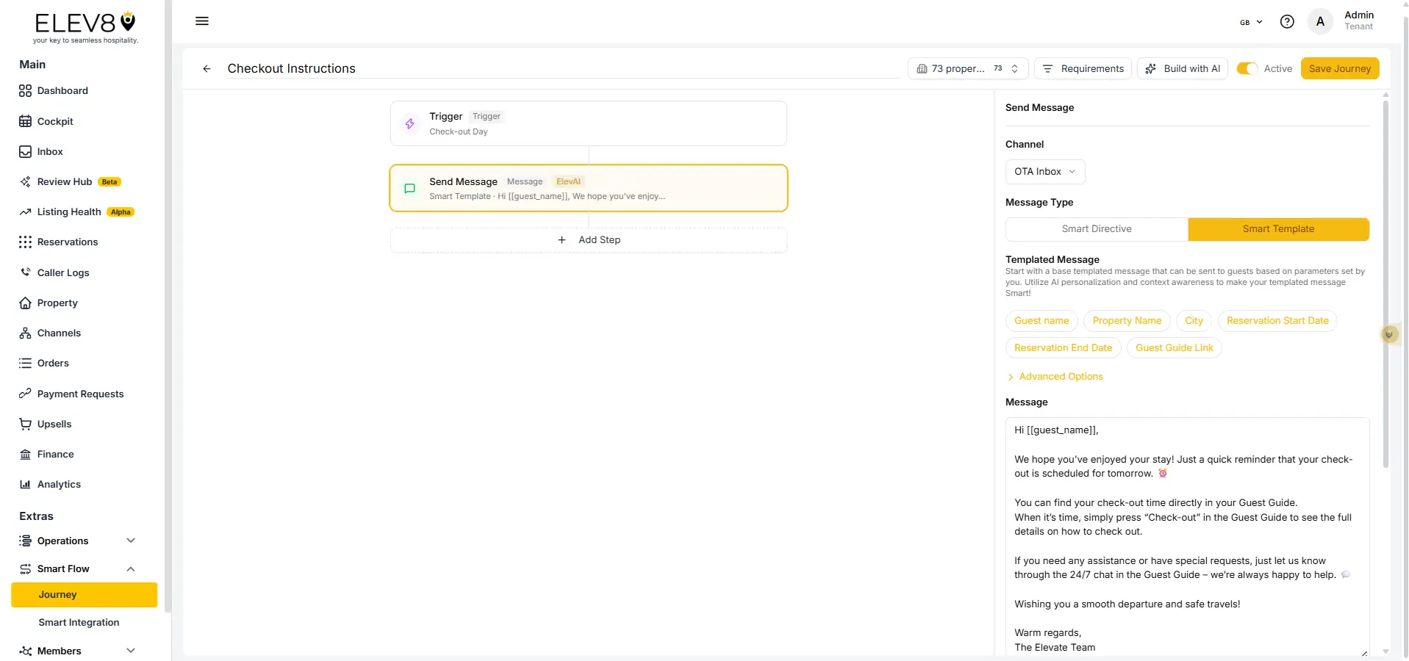Click the floating ELEV8 assistant badge
This screenshot has height=661, width=1409.
click(1389, 335)
